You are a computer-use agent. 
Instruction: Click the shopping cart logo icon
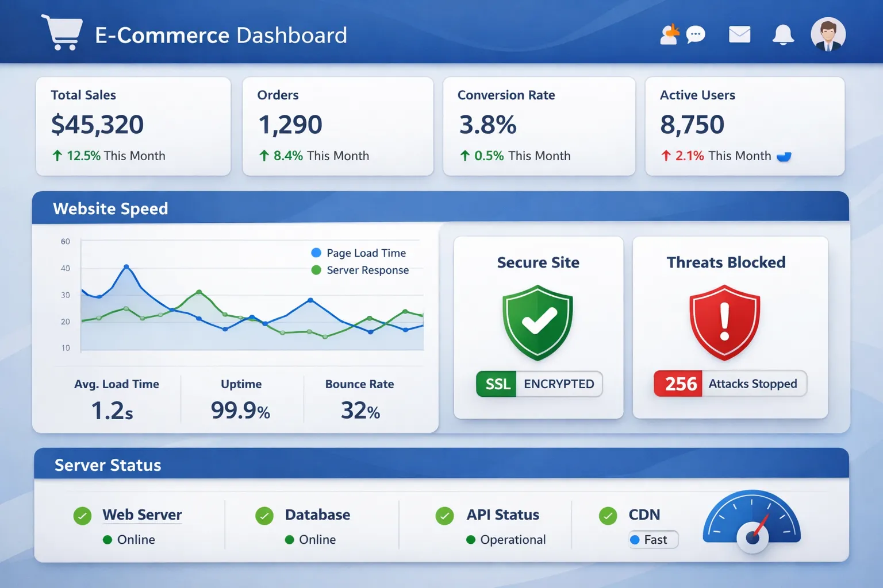point(62,33)
